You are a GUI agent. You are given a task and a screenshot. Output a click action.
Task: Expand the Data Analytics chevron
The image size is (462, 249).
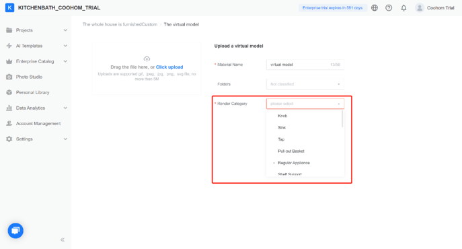coord(65,108)
